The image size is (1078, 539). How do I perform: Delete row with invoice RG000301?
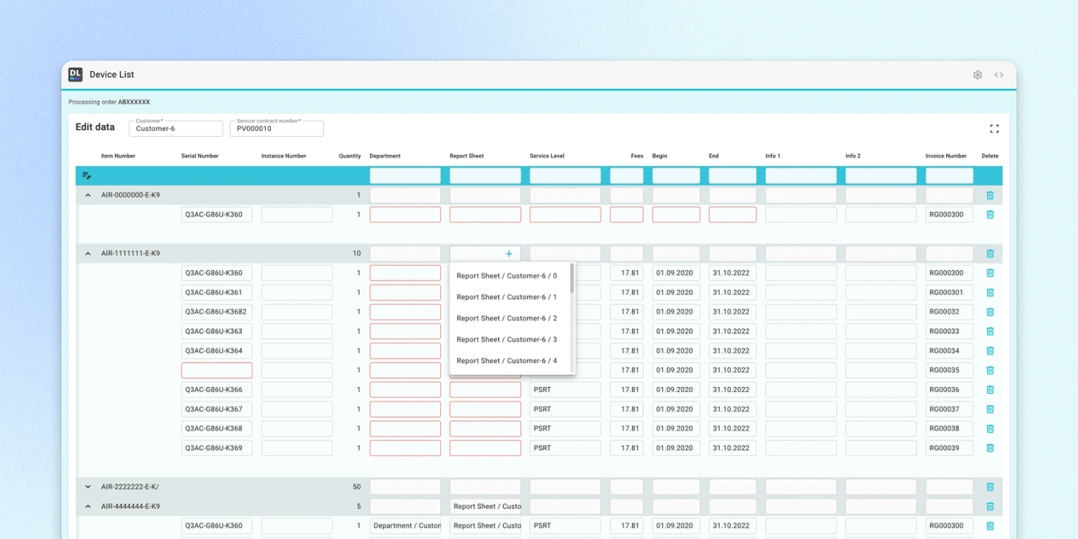point(990,293)
